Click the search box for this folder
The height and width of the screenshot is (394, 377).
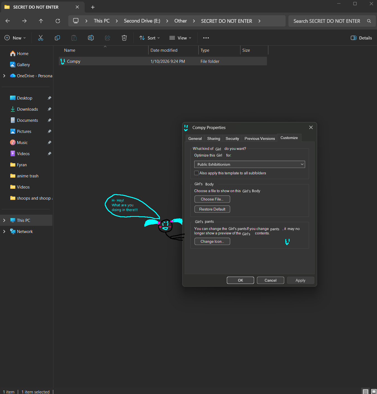click(327, 21)
